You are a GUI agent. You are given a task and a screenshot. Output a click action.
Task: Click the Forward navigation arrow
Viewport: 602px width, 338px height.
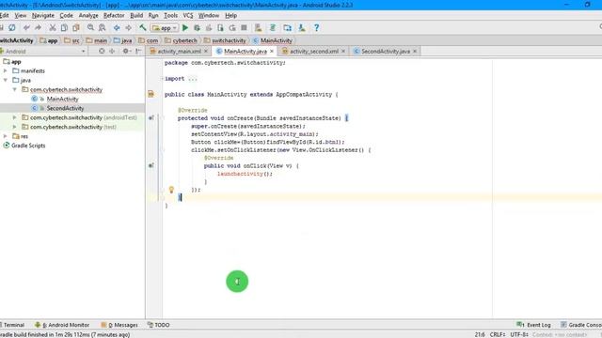point(128,27)
